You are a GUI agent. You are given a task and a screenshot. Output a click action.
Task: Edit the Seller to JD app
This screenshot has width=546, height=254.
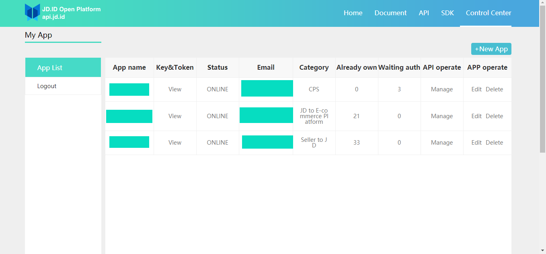click(x=476, y=143)
